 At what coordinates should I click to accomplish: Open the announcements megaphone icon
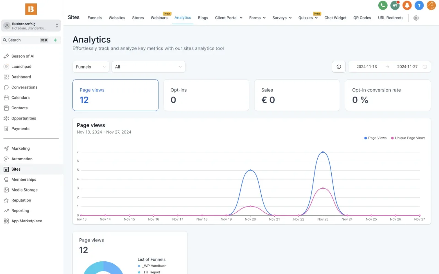395,5
